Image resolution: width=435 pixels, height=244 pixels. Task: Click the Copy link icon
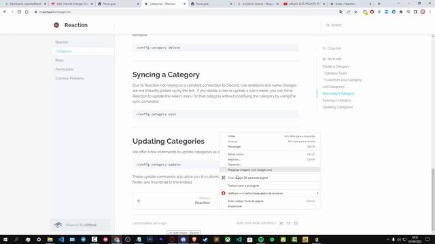pyautogui.click(x=324, y=48)
